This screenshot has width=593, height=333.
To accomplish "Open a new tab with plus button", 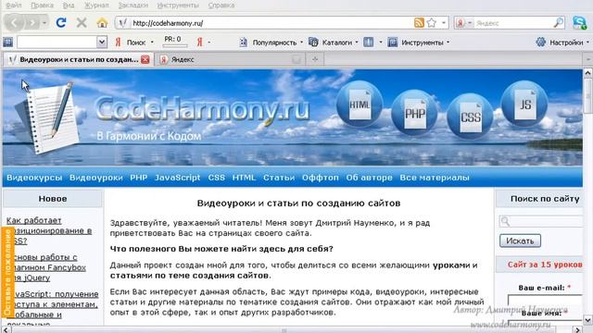I will click(x=315, y=59).
